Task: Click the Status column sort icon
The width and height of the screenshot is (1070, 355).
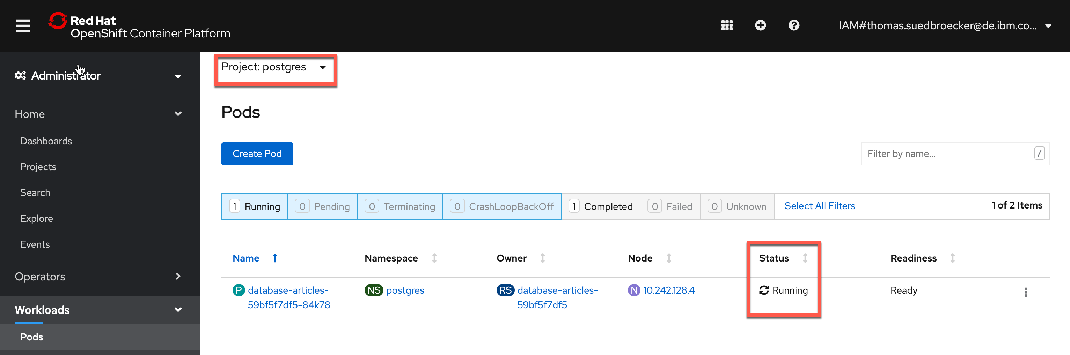Action: (805, 258)
